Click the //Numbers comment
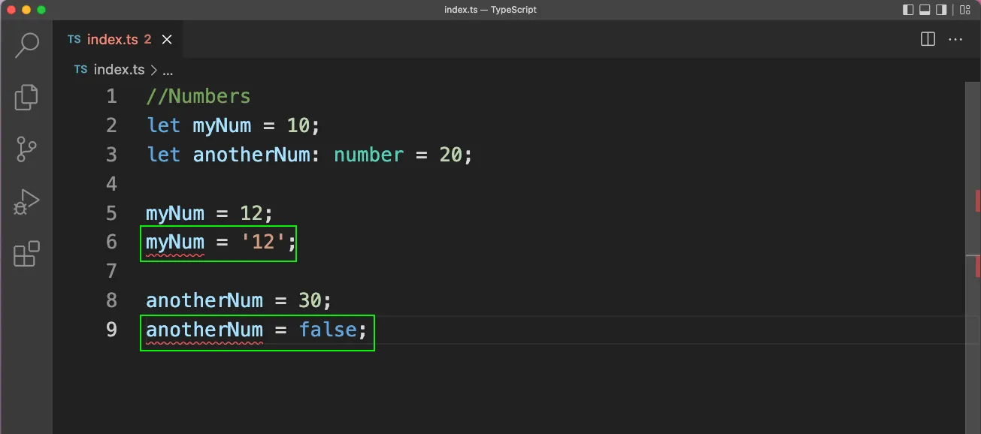This screenshot has height=434, width=981. [198, 96]
